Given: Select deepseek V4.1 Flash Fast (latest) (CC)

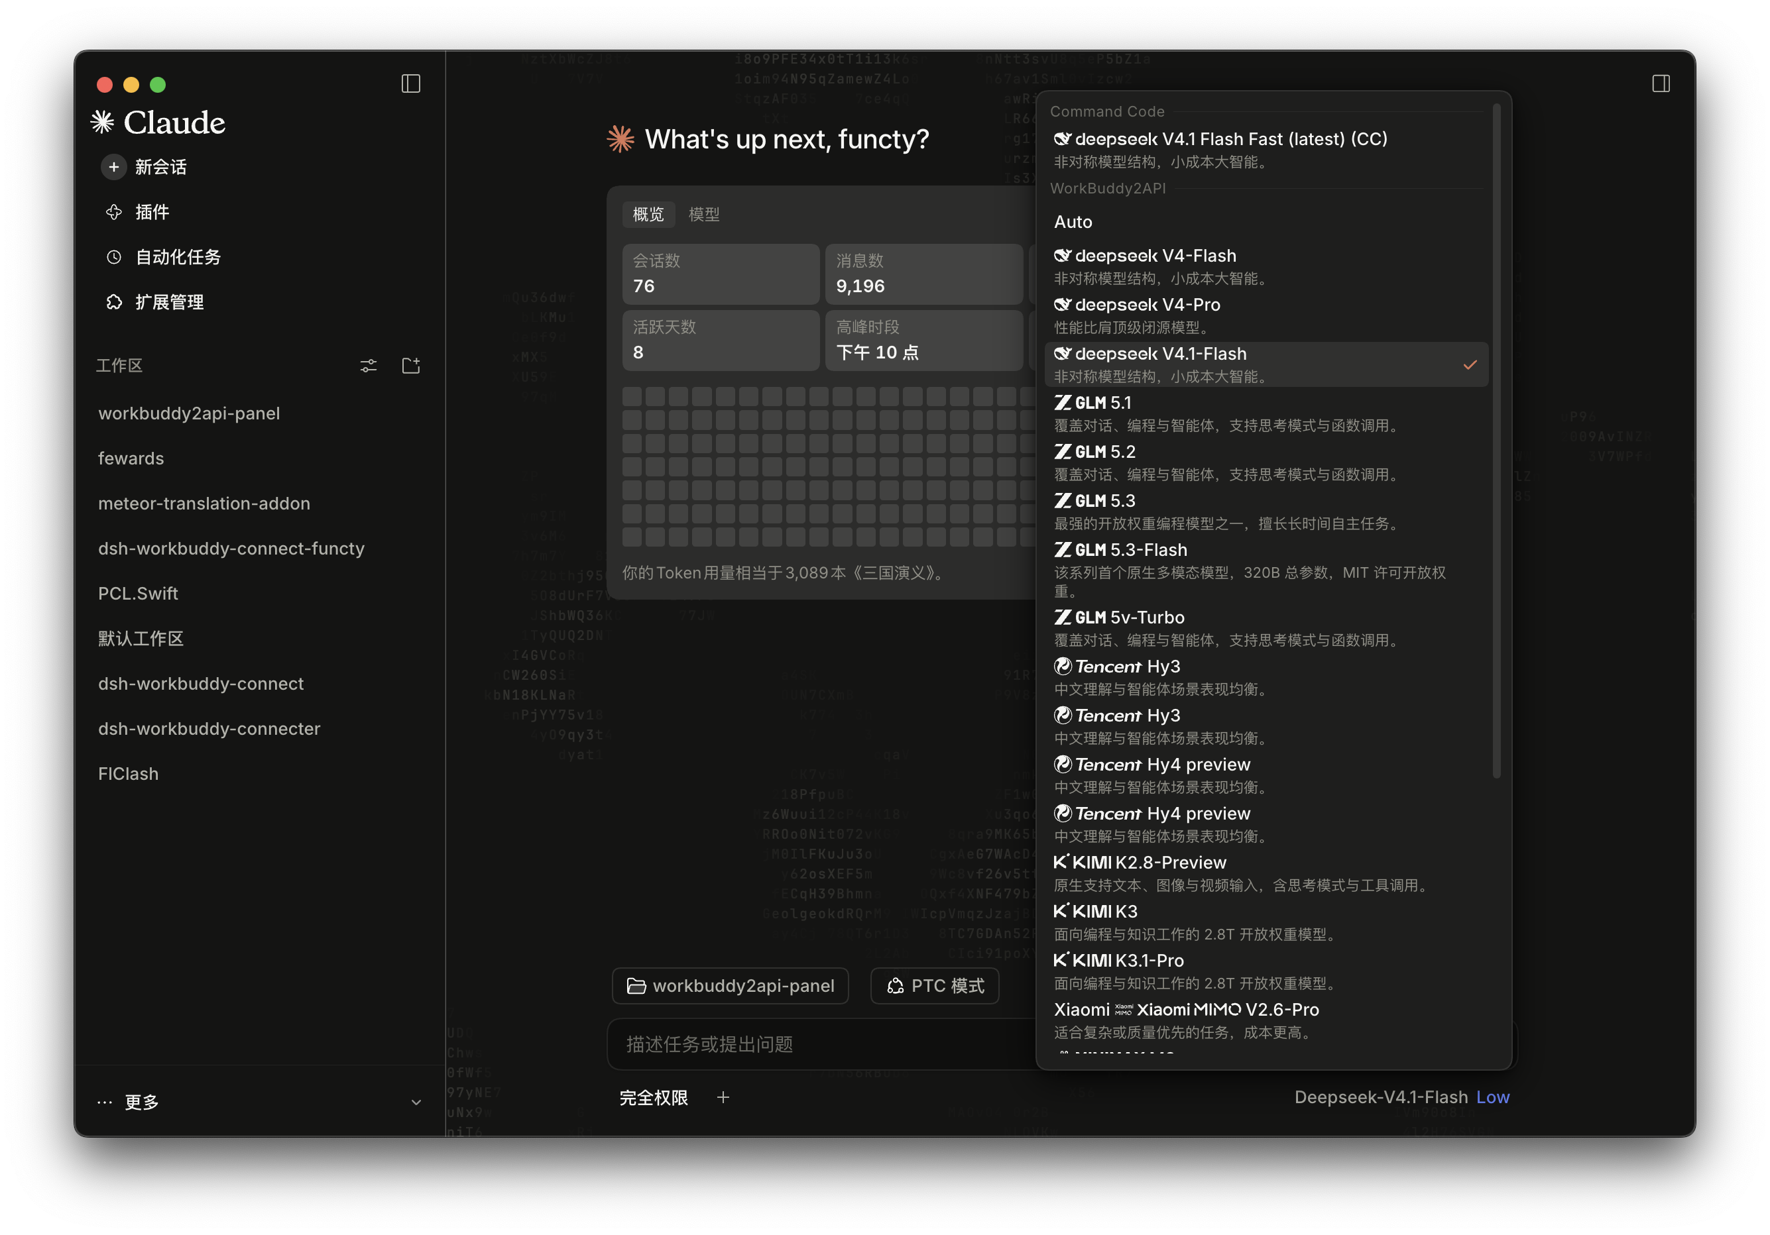Looking at the screenshot, I should pyautogui.click(x=1266, y=150).
